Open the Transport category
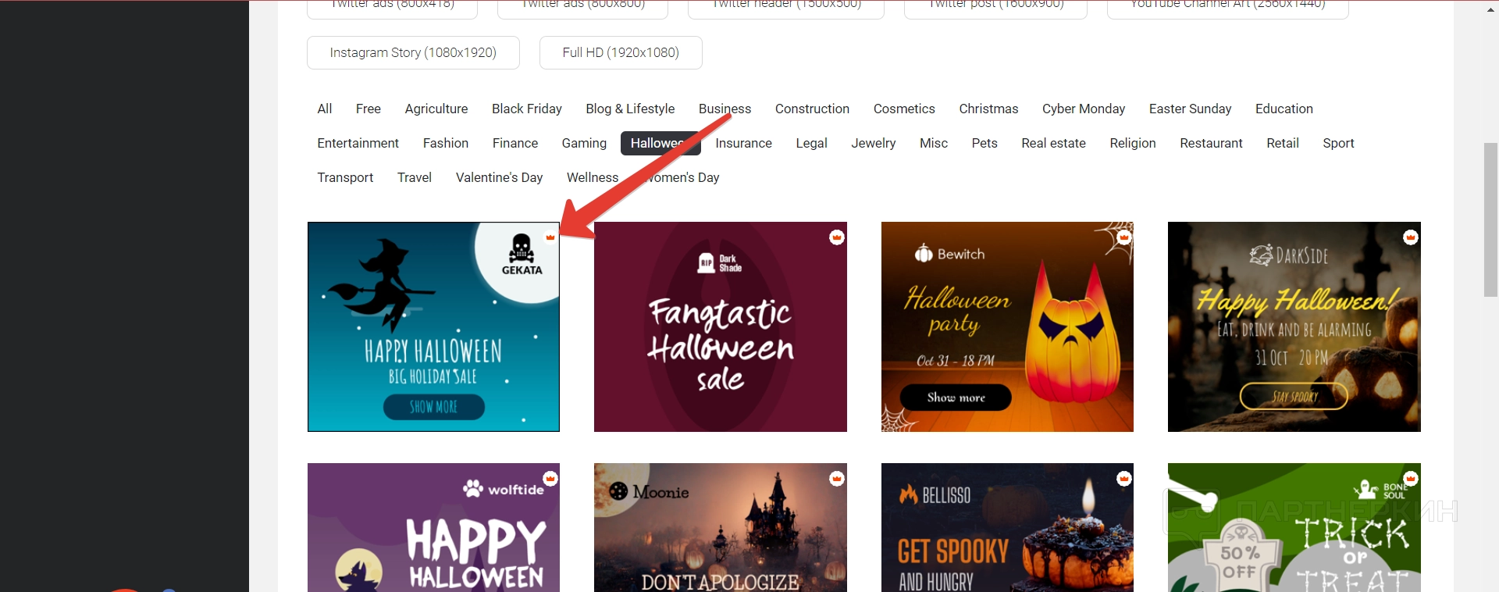Viewport: 1499px width, 592px height. point(345,177)
